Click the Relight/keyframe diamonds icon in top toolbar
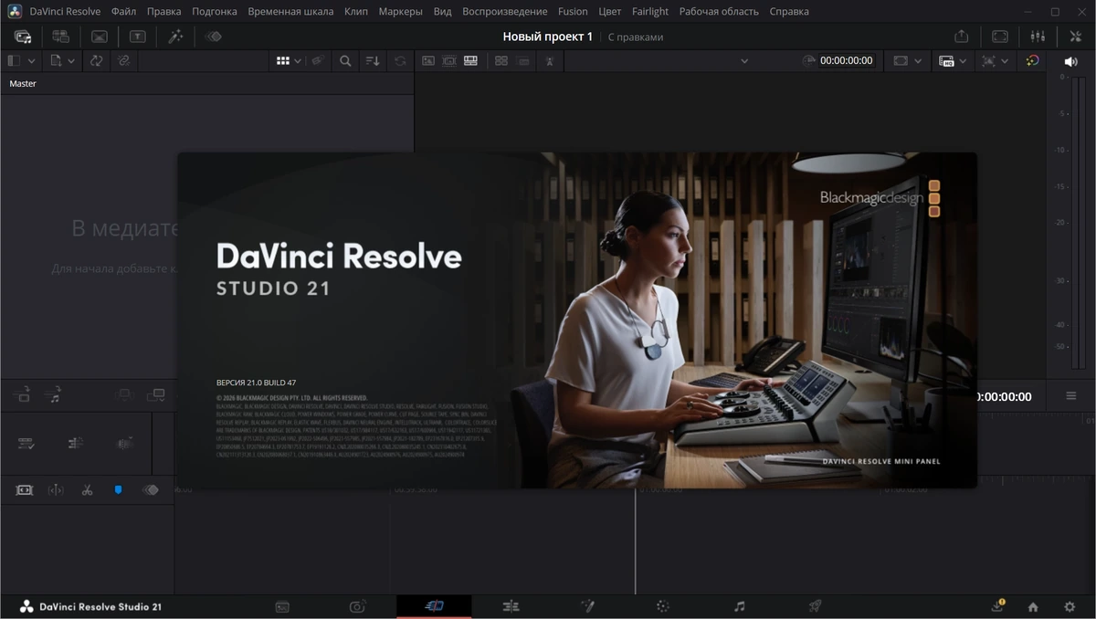Screen dimensions: 1096x619 (214, 37)
